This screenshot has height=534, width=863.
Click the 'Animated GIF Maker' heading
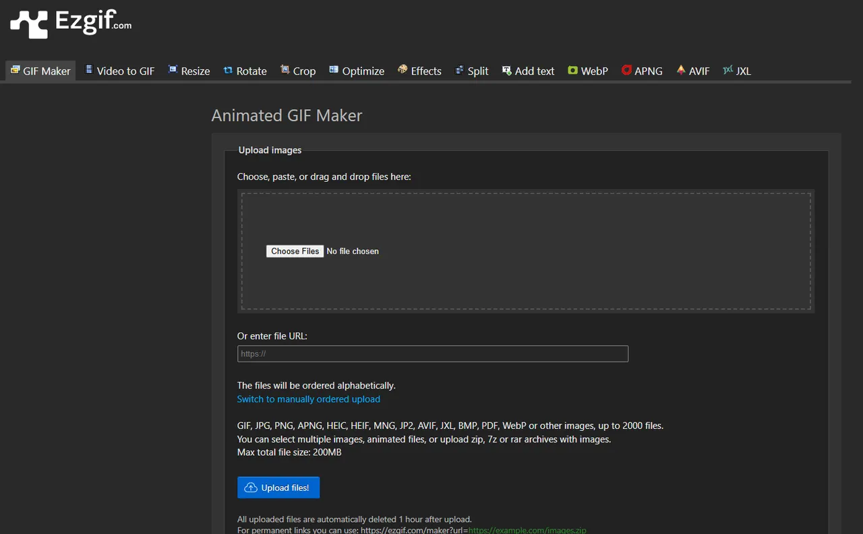click(287, 115)
